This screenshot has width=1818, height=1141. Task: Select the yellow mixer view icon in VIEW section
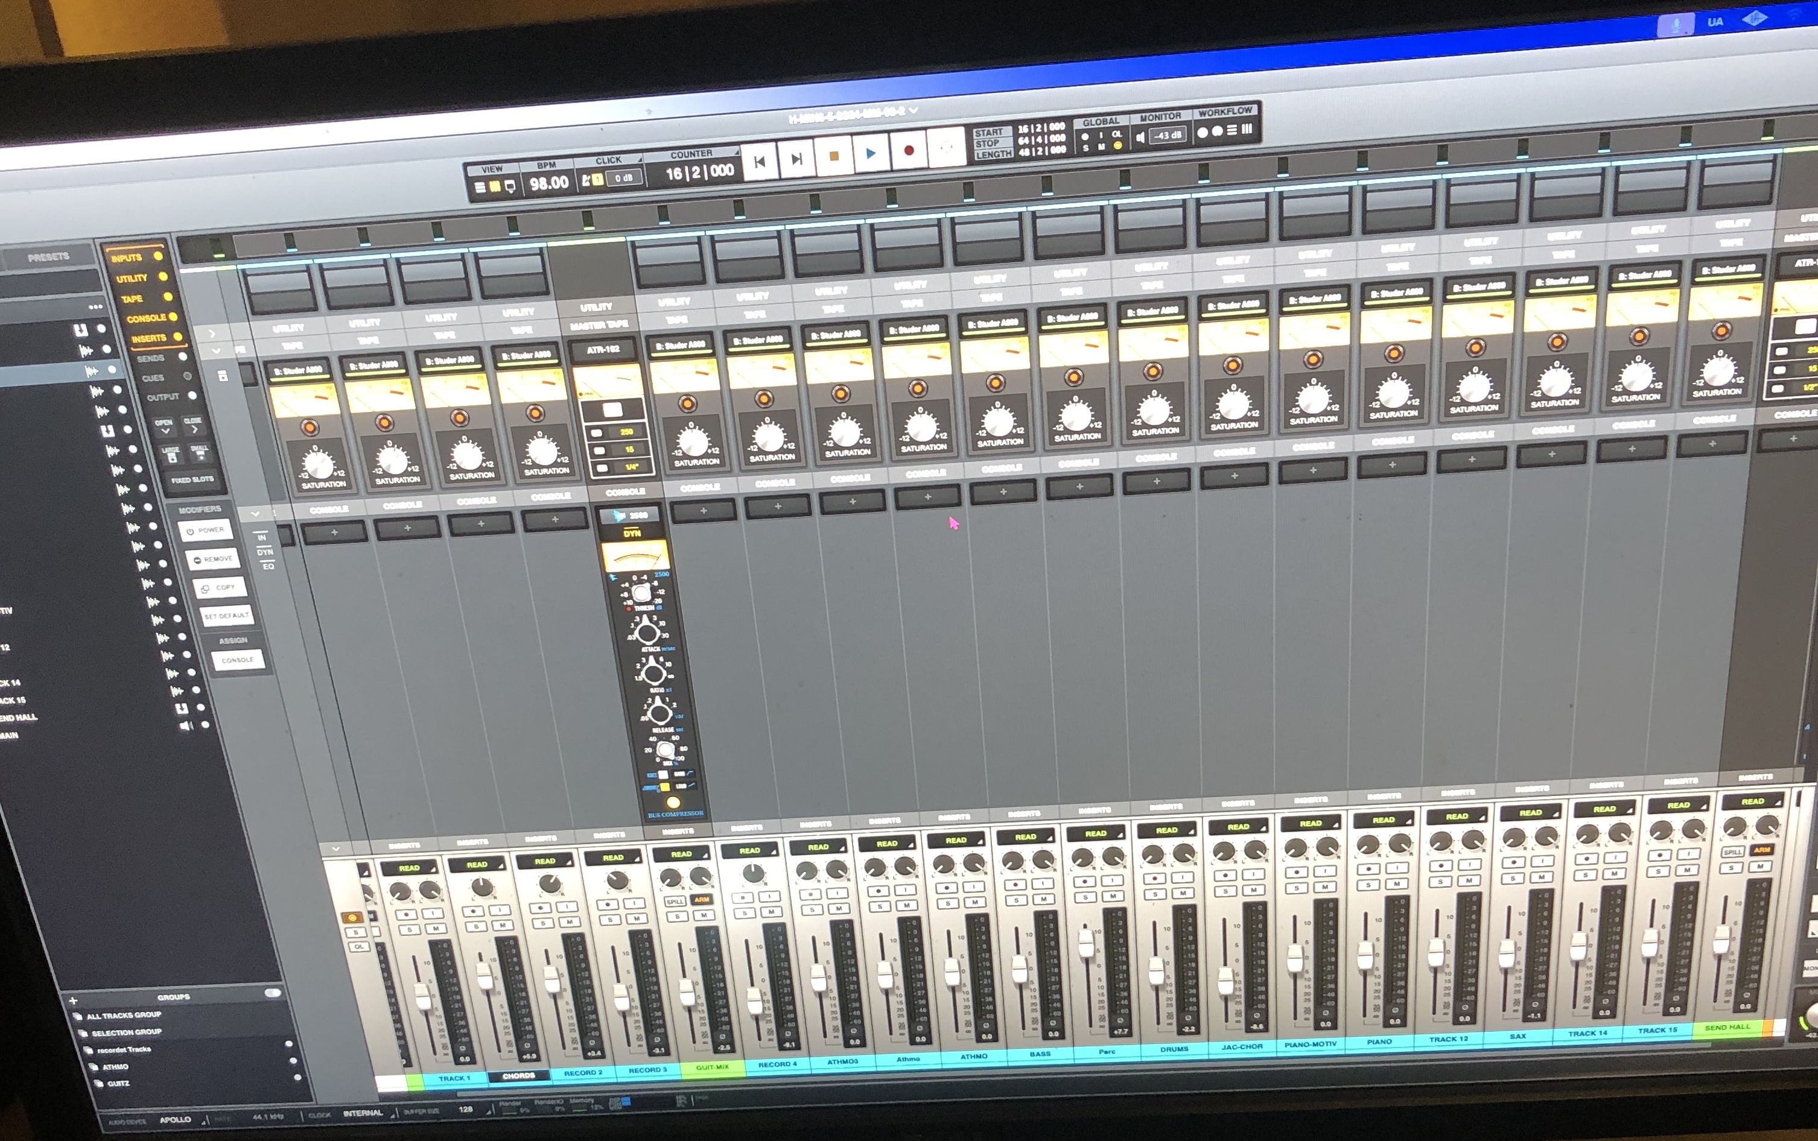(x=495, y=186)
